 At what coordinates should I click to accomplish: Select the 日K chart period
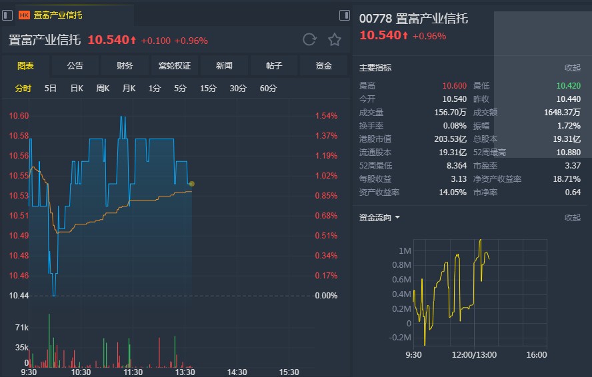[77, 89]
